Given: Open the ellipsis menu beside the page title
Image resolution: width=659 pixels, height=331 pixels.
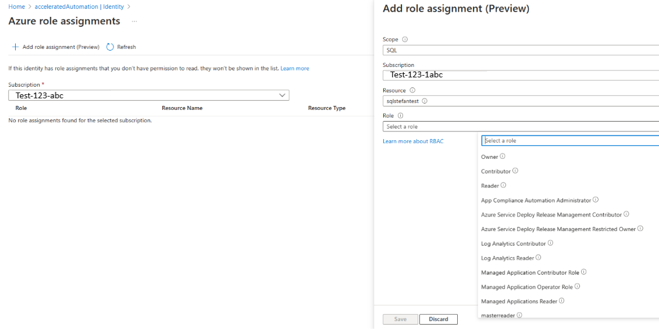Looking at the screenshot, I should point(134,22).
